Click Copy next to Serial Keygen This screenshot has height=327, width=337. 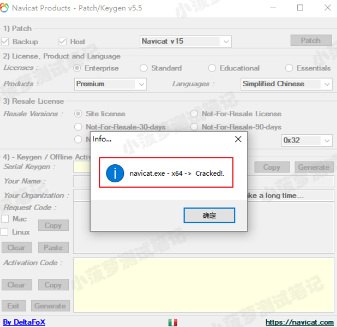(272, 167)
